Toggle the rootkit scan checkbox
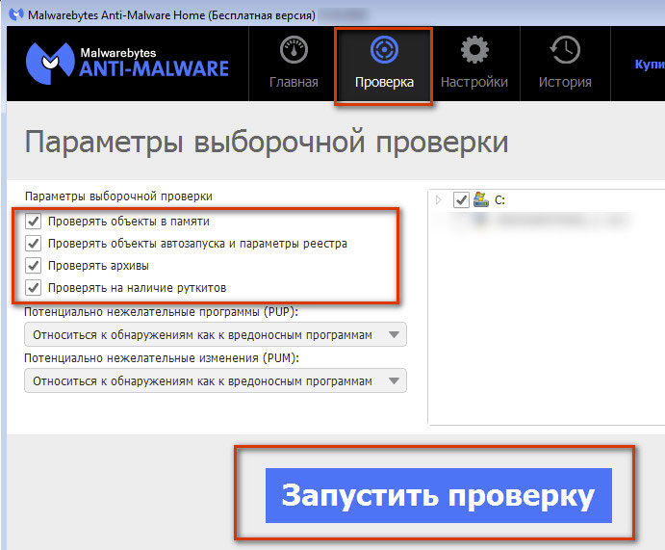Image resolution: width=665 pixels, height=550 pixels. point(35,288)
